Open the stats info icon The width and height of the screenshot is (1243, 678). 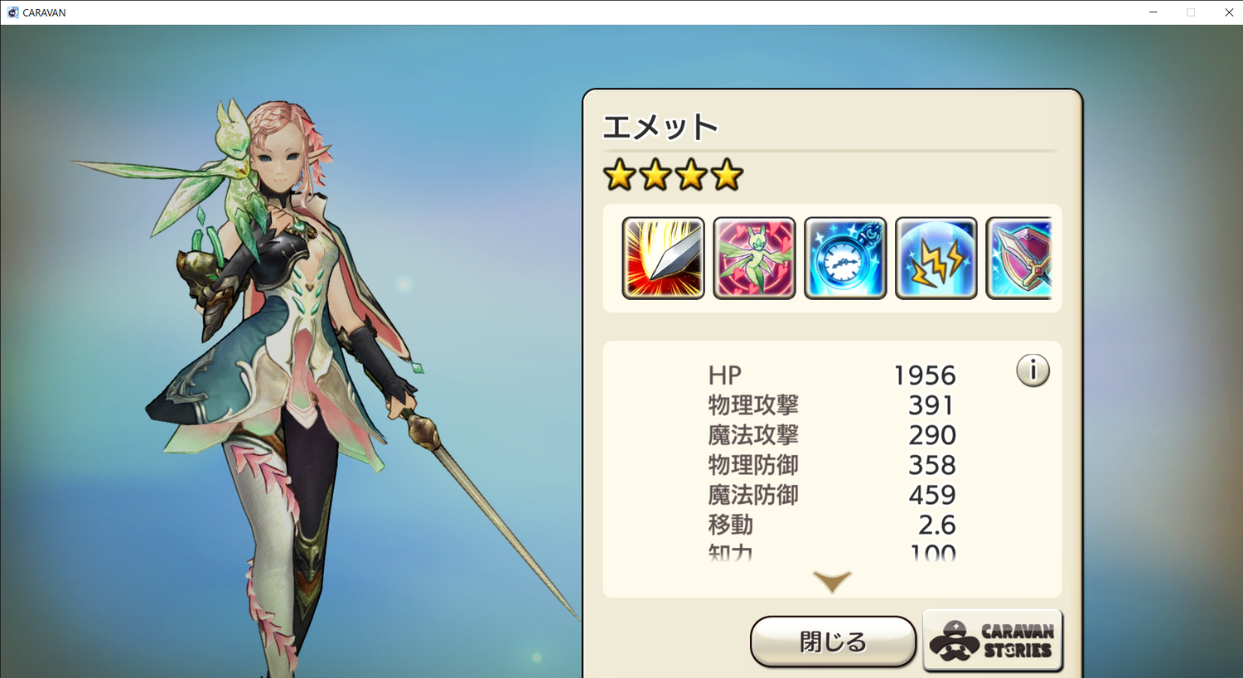[1033, 370]
